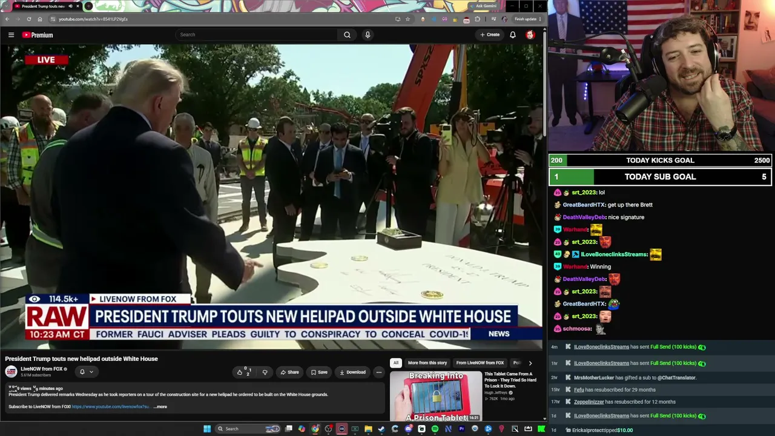Click the Ask Gemini button

click(486, 6)
